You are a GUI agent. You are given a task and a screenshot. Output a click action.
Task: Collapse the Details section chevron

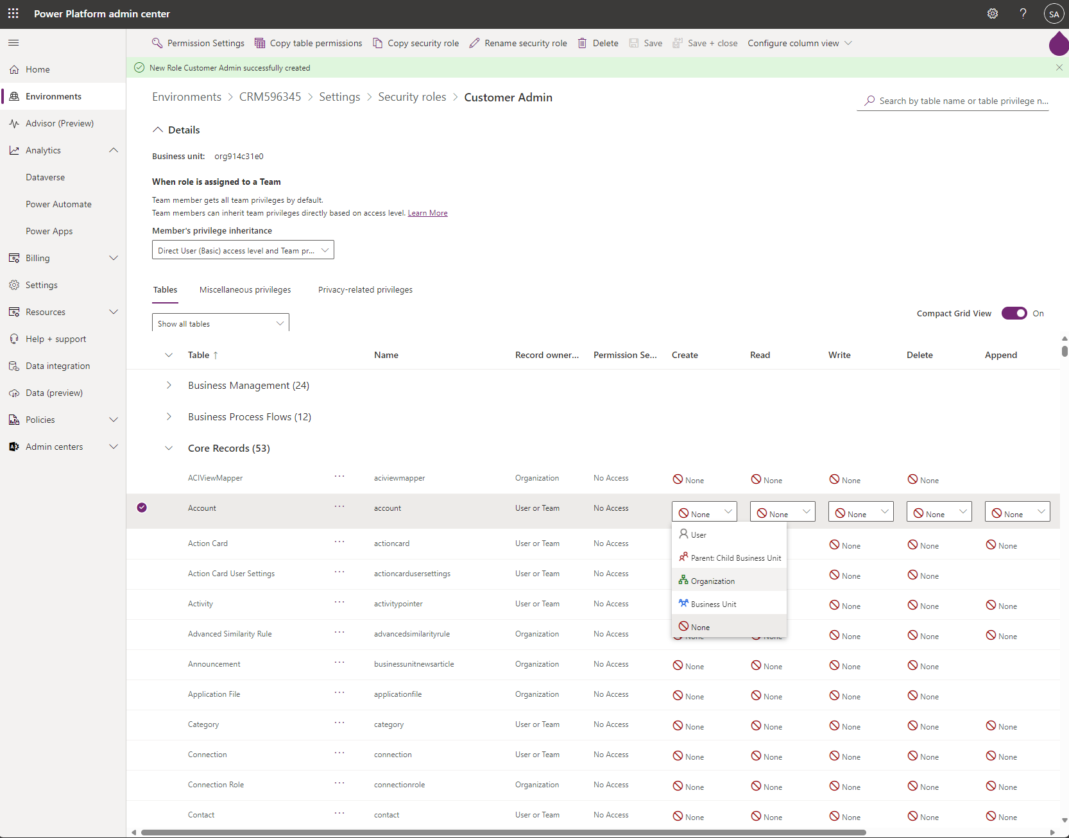pyautogui.click(x=157, y=130)
